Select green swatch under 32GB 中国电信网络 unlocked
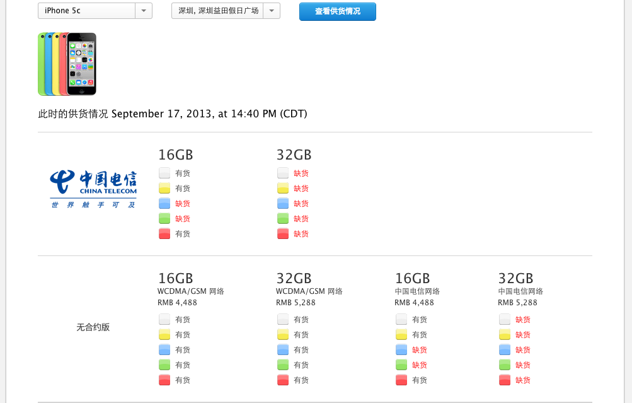 (x=505, y=365)
